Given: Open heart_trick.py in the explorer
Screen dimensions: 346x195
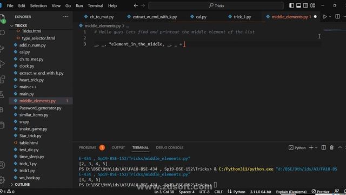Looking at the screenshot, I should [x=31, y=80].
